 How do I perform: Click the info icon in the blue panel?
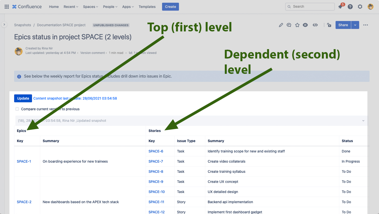pyautogui.click(x=19, y=77)
